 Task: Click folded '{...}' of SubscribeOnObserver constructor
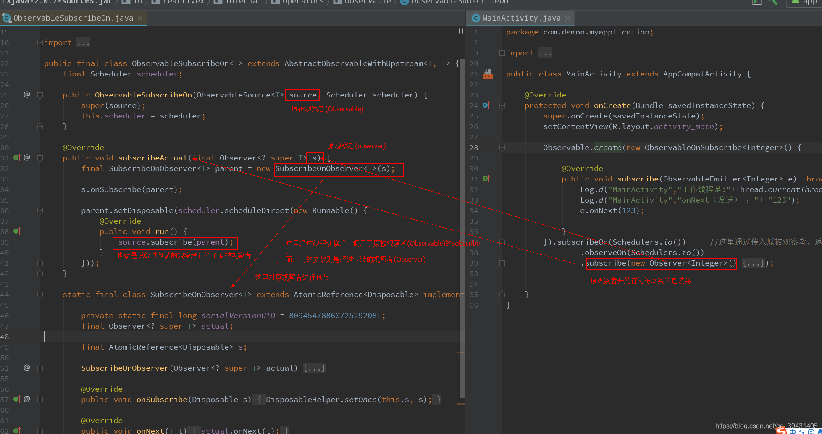tap(314, 368)
